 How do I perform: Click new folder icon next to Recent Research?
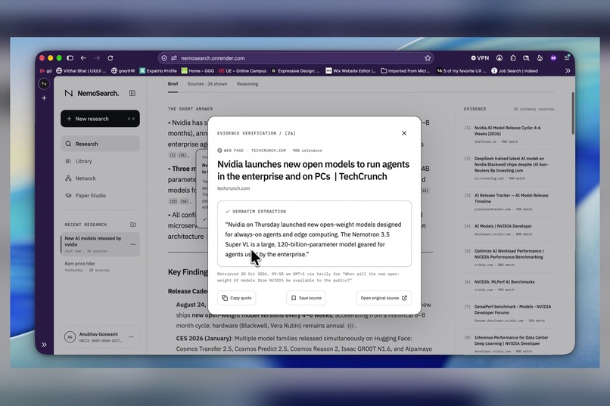click(x=133, y=225)
